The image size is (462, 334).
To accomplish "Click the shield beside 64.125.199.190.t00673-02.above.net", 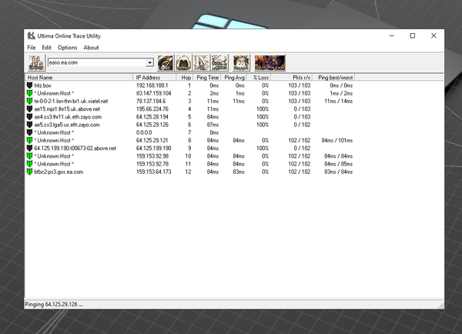I will coord(29,149).
